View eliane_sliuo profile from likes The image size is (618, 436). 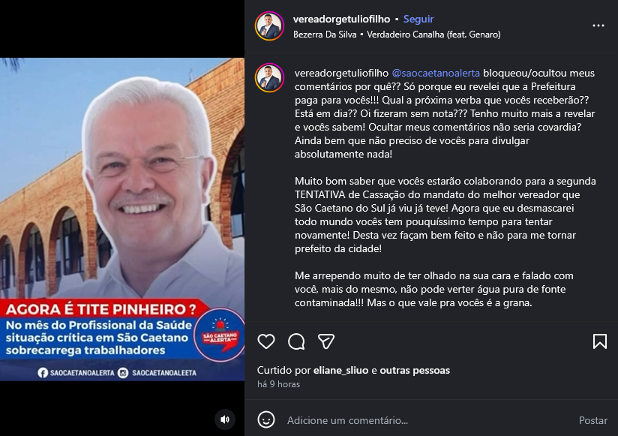341,370
